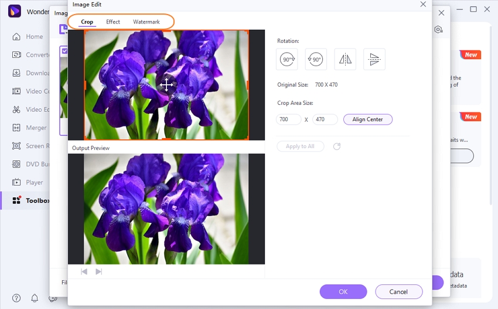The width and height of the screenshot is (498, 309).
Task: Click the Apply to All button
Action: coord(300,146)
